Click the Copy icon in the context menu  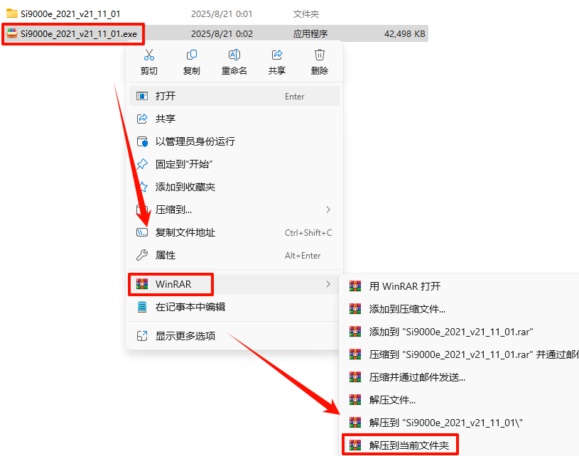click(192, 55)
